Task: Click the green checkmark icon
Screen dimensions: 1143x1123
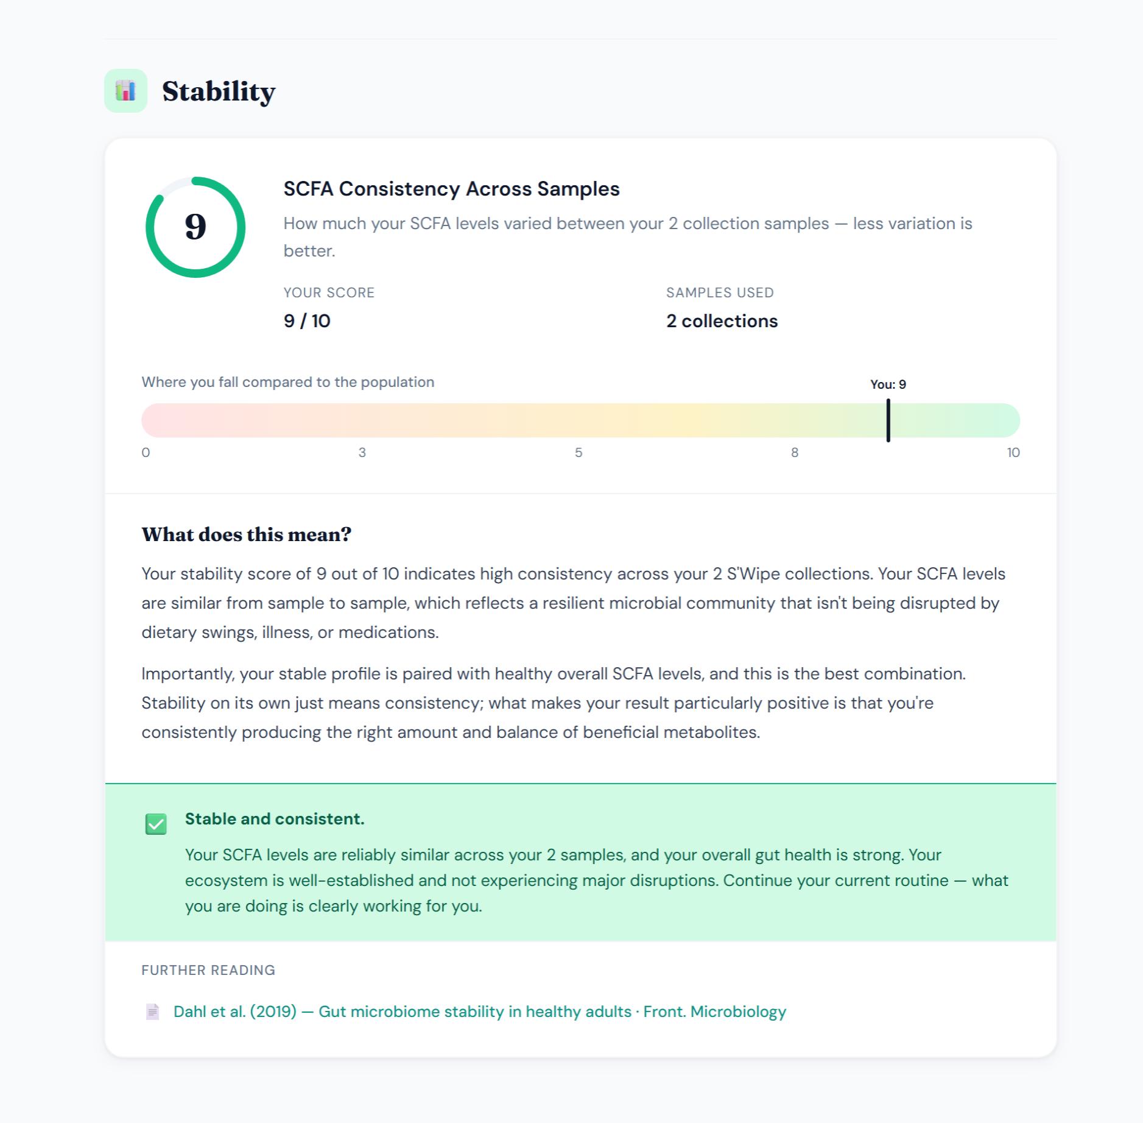Action: click(x=156, y=824)
